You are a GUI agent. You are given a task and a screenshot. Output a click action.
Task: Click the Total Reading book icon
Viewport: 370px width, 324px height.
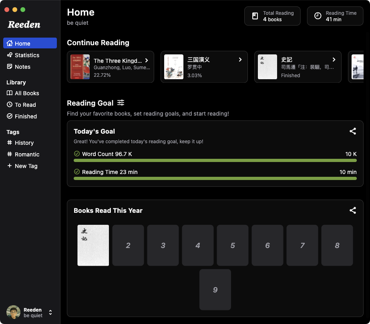[255, 16]
